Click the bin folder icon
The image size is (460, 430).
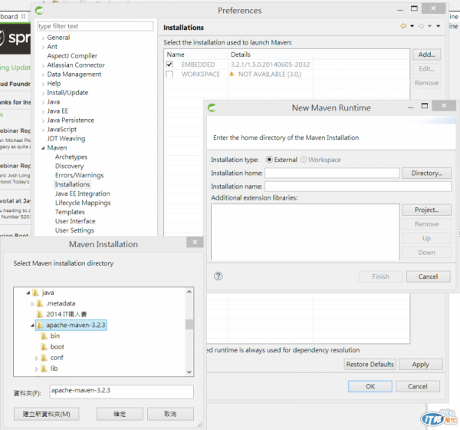coord(44,336)
